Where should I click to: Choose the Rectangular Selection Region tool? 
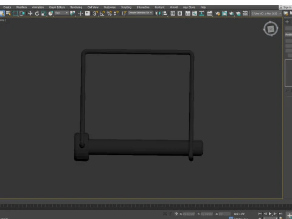tap(15, 13)
